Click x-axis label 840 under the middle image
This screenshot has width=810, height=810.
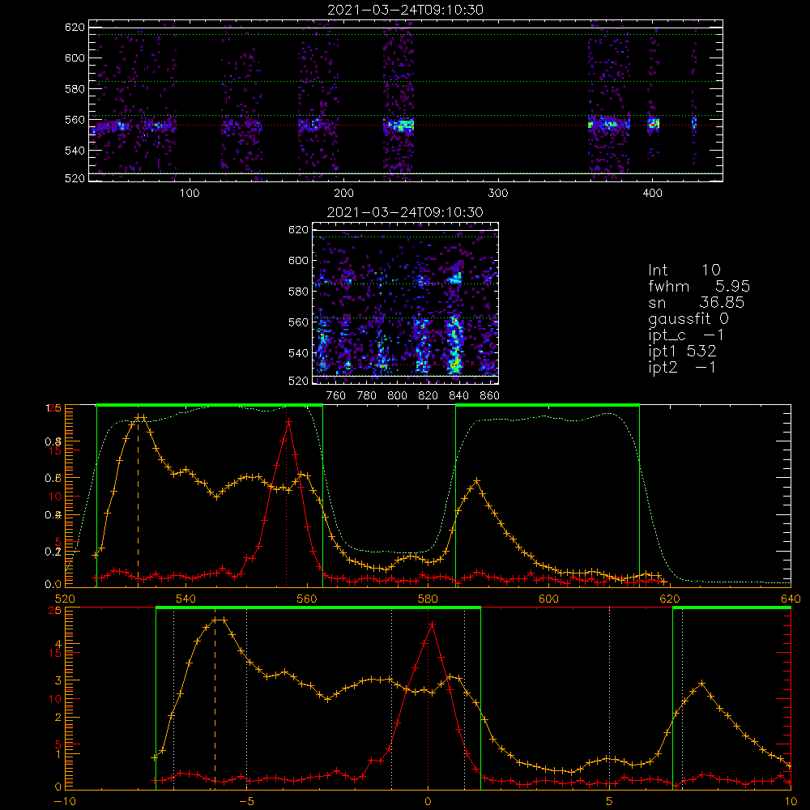pyautogui.click(x=458, y=396)
